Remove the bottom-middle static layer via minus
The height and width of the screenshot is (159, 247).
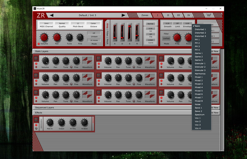click(98, 92)
